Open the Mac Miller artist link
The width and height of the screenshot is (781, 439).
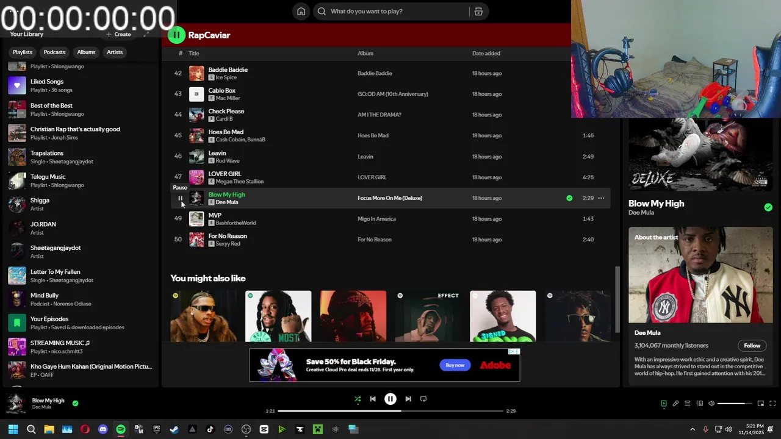point(228,98)
